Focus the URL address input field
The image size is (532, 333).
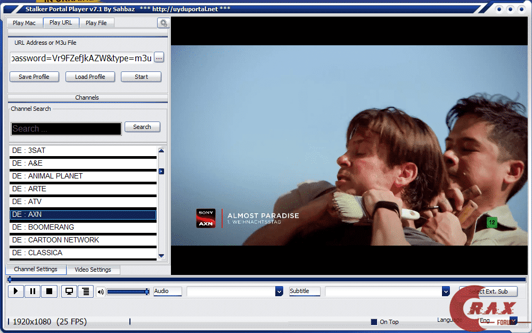(81, 58)
